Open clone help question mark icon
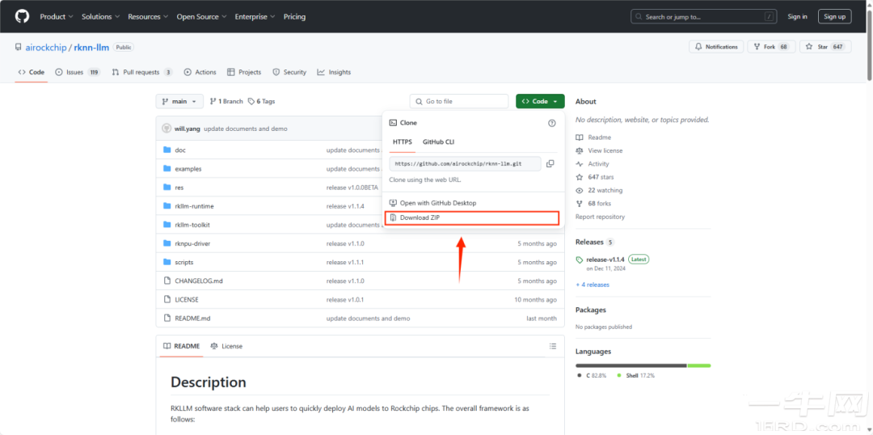873x435 pixels. (552, 123)
